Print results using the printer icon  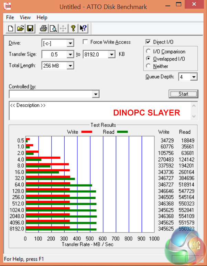click(x=44, y=28)
